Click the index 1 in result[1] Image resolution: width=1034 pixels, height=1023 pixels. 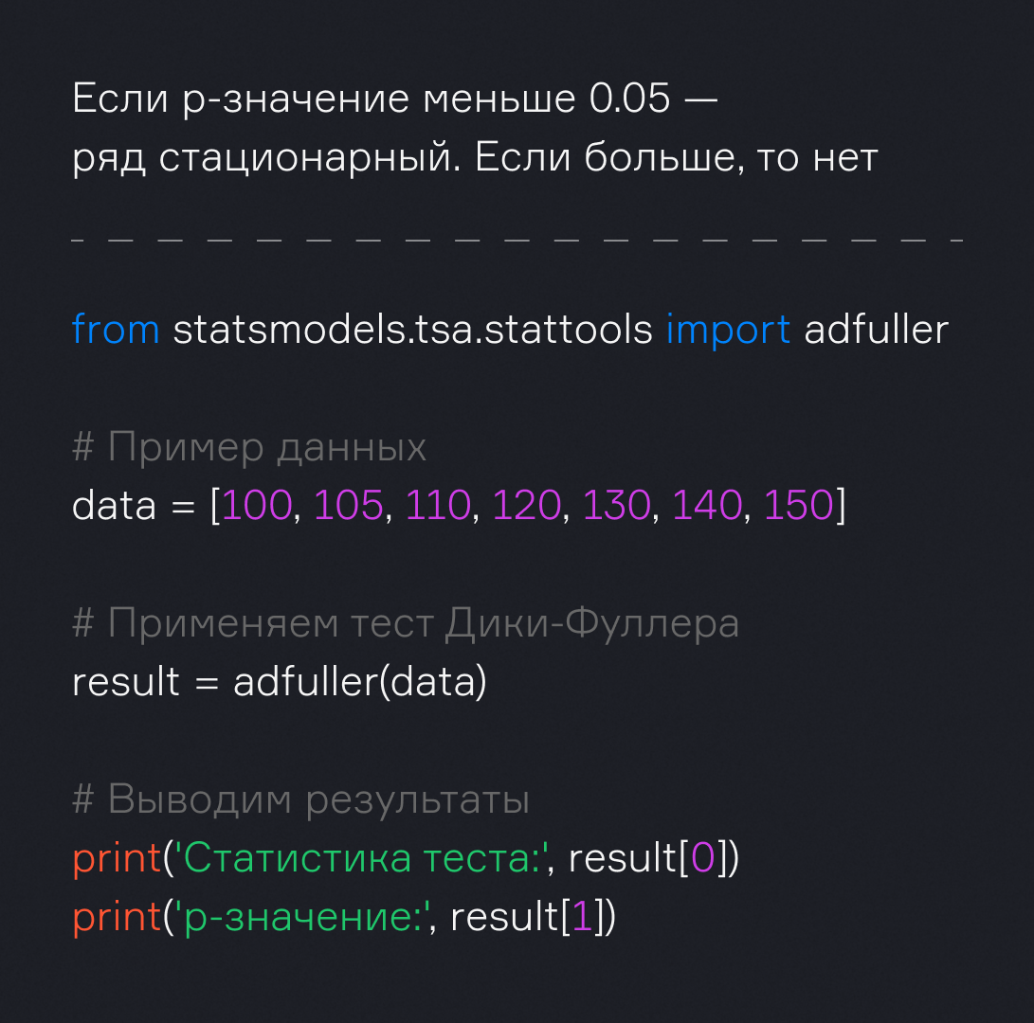coord(582,917)
